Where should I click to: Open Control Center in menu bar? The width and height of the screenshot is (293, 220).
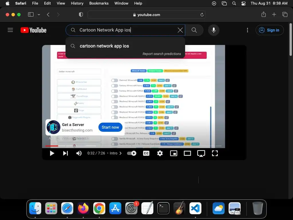coord(243,3)
